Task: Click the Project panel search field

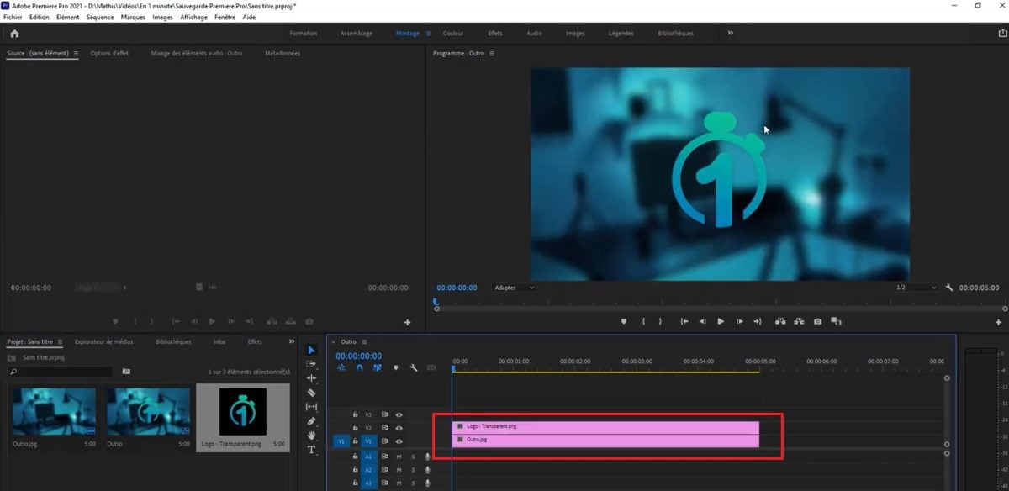Action: pyautogui.click(x=60, y=371)
